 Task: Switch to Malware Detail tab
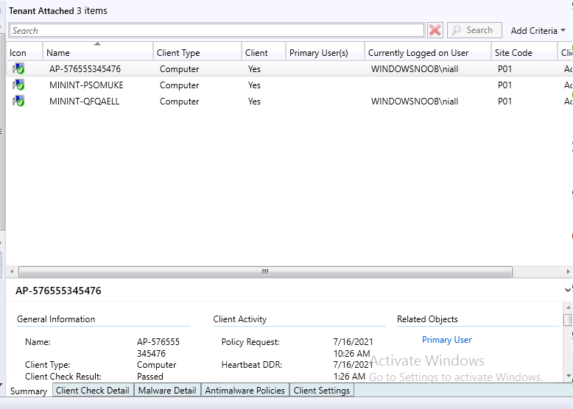click(x=167, y=390)
